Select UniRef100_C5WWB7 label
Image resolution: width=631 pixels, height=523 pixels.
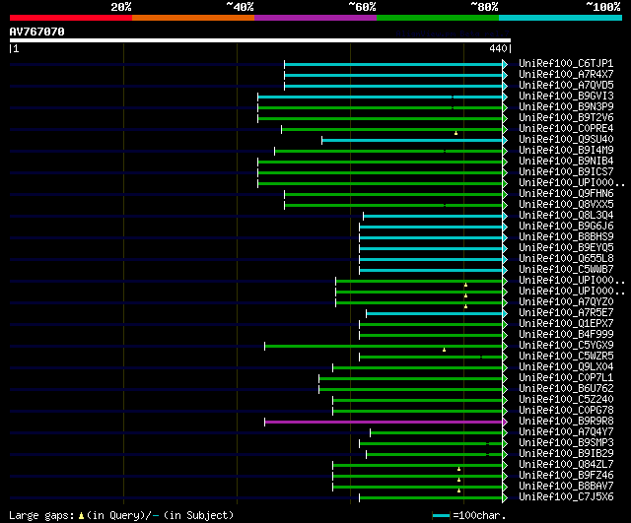pyautogui.click(x=566, y=270)
